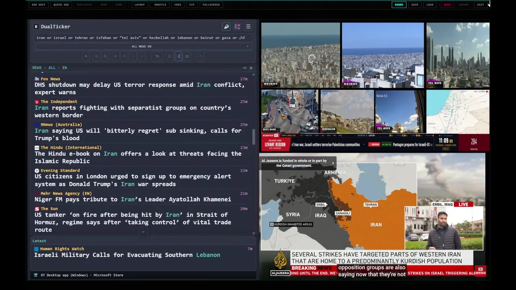Open Human Rights Watch latest headline
This screenshot has height=290, width=516.
[127, 255]
